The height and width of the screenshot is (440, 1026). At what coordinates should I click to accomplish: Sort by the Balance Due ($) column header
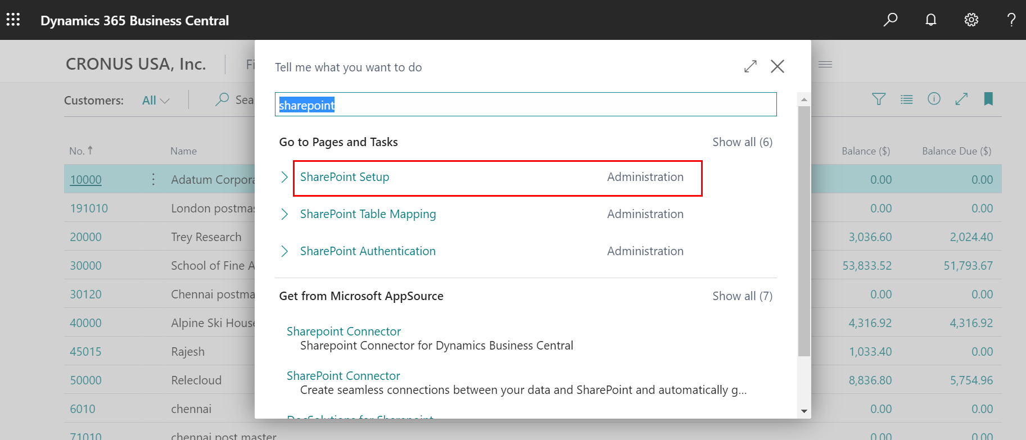(x=957, y=151)
